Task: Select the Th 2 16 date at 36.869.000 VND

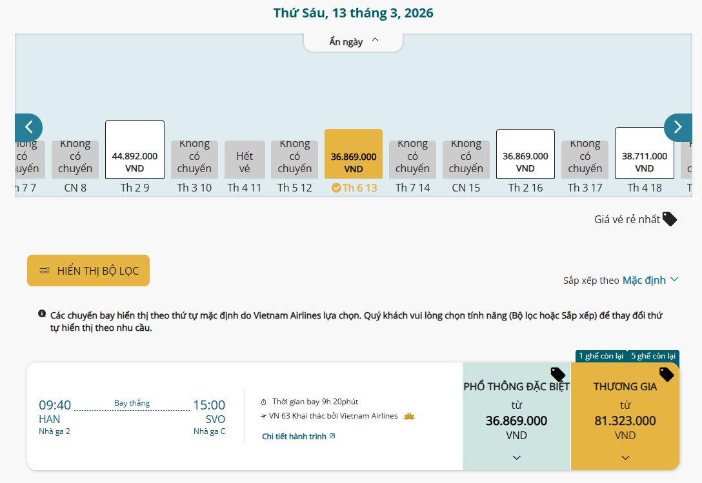Action: 525,154
